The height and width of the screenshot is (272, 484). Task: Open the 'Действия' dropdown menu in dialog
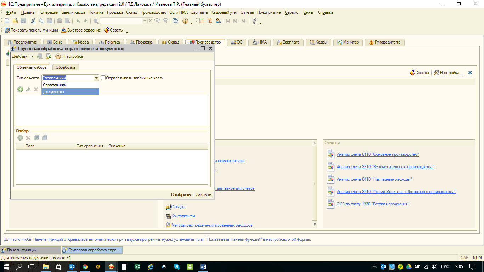(23, 56)
